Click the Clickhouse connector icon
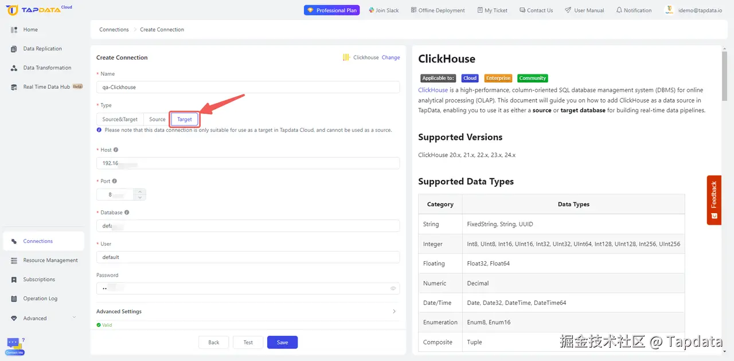 [x=346, y=57]
